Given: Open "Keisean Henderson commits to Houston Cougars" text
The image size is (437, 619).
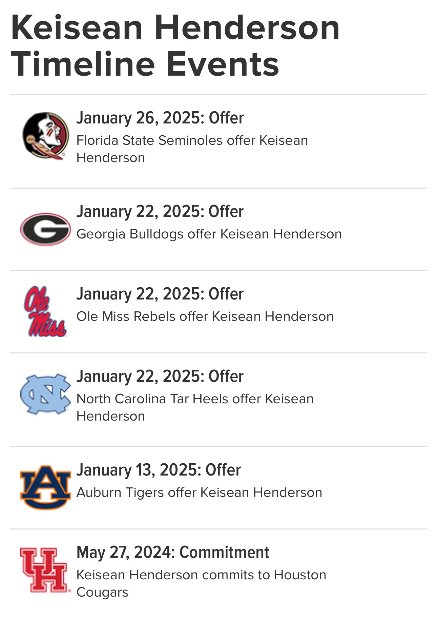Looking at the screenshot, I should [x=201, y=583].
